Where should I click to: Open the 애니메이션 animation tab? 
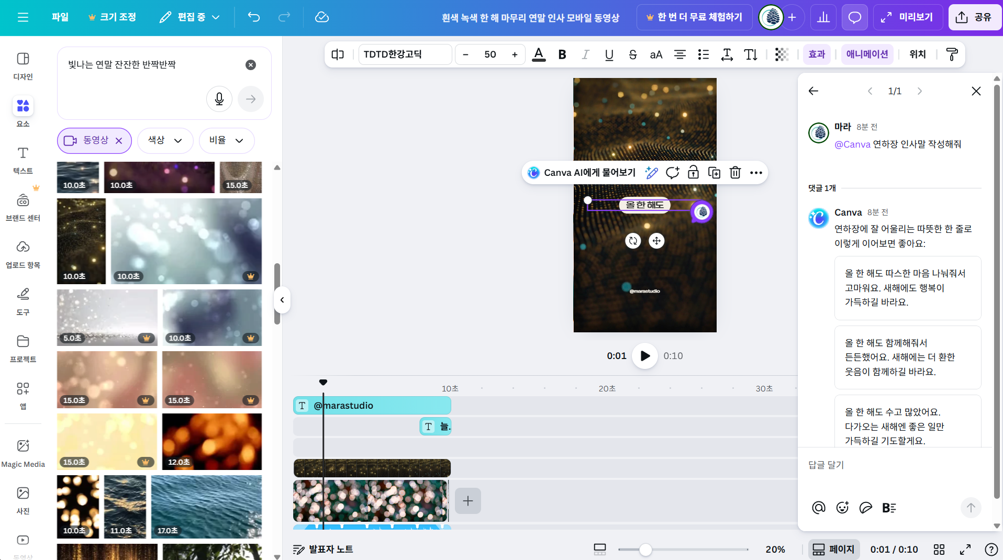pos(867,54)
